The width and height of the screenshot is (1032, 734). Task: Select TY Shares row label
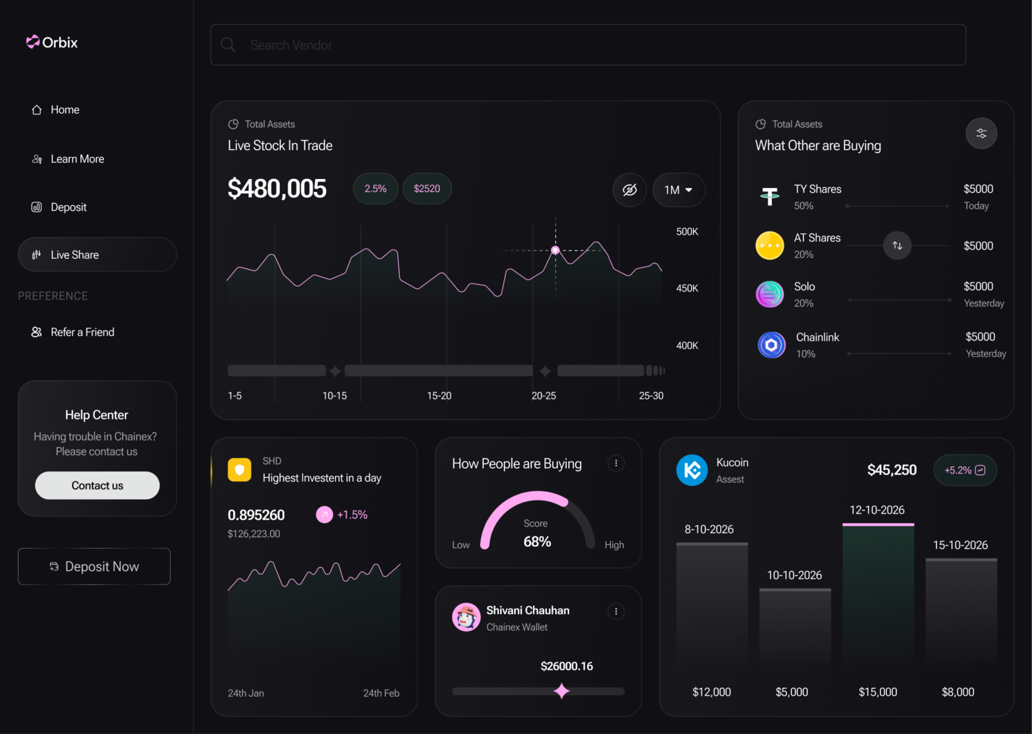tap(817, 189)
